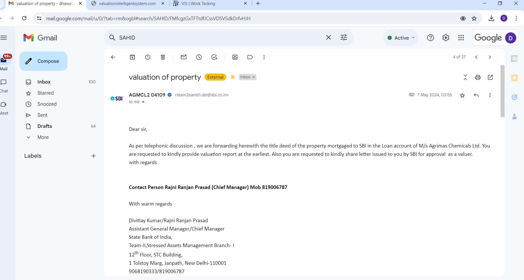
Task: Open browser downloads
Action: click(x=491, y=18)
